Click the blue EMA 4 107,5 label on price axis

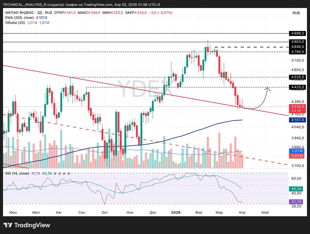[x=297, y=120]
